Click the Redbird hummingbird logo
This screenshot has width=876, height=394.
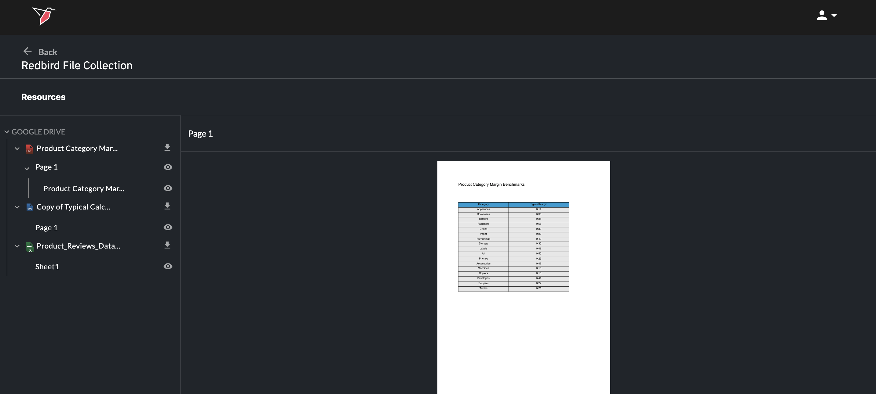pyautogui.click(x=45, y=16)
